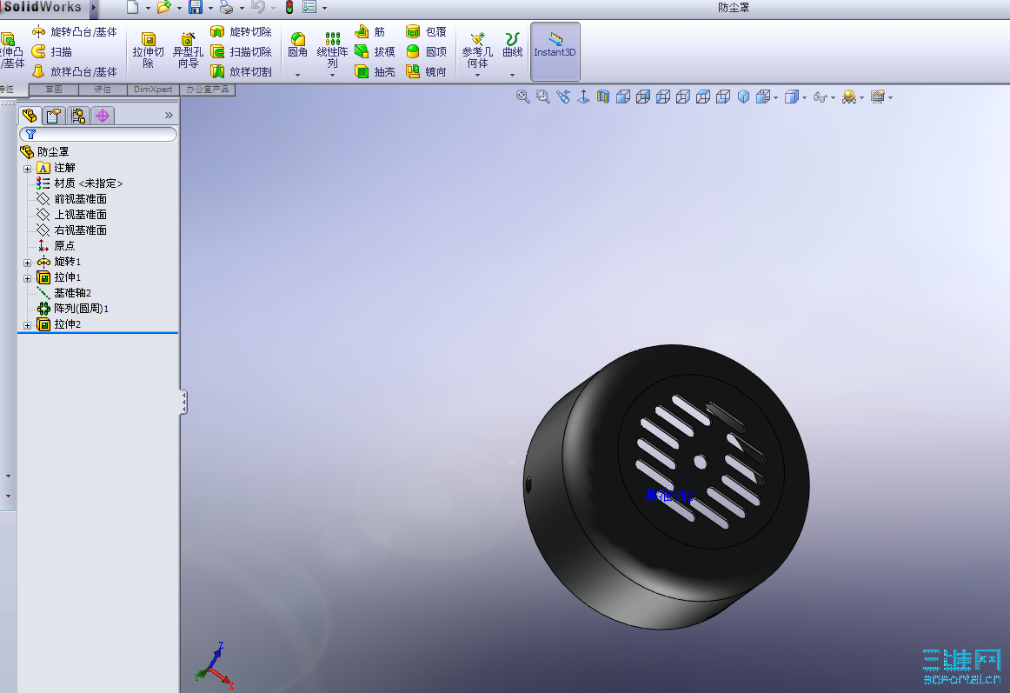
Task: Open the View Orientation dropdown arrow
Action: [776, 98]
